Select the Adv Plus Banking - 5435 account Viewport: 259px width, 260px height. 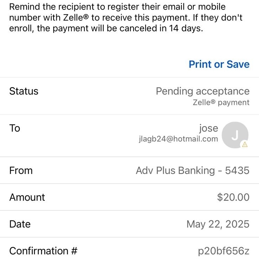[192, 171]
